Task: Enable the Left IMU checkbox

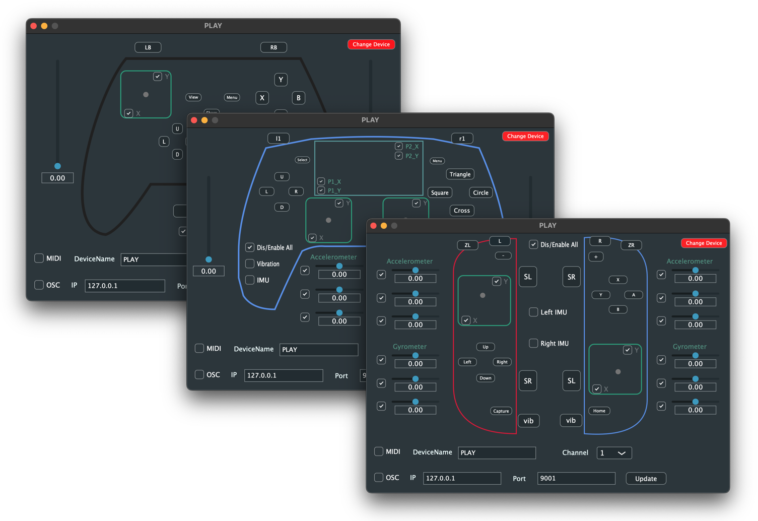Action: (533, 312)
